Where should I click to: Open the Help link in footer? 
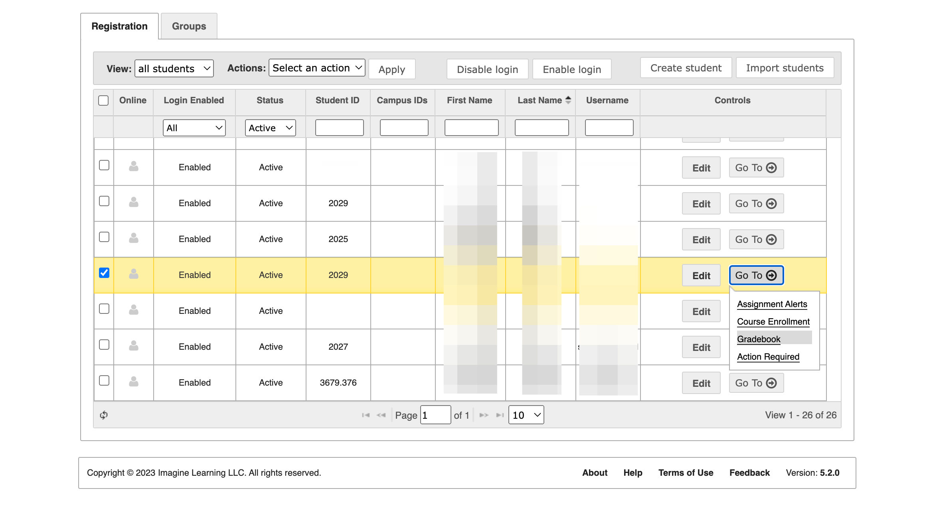(x=633, y=473)
